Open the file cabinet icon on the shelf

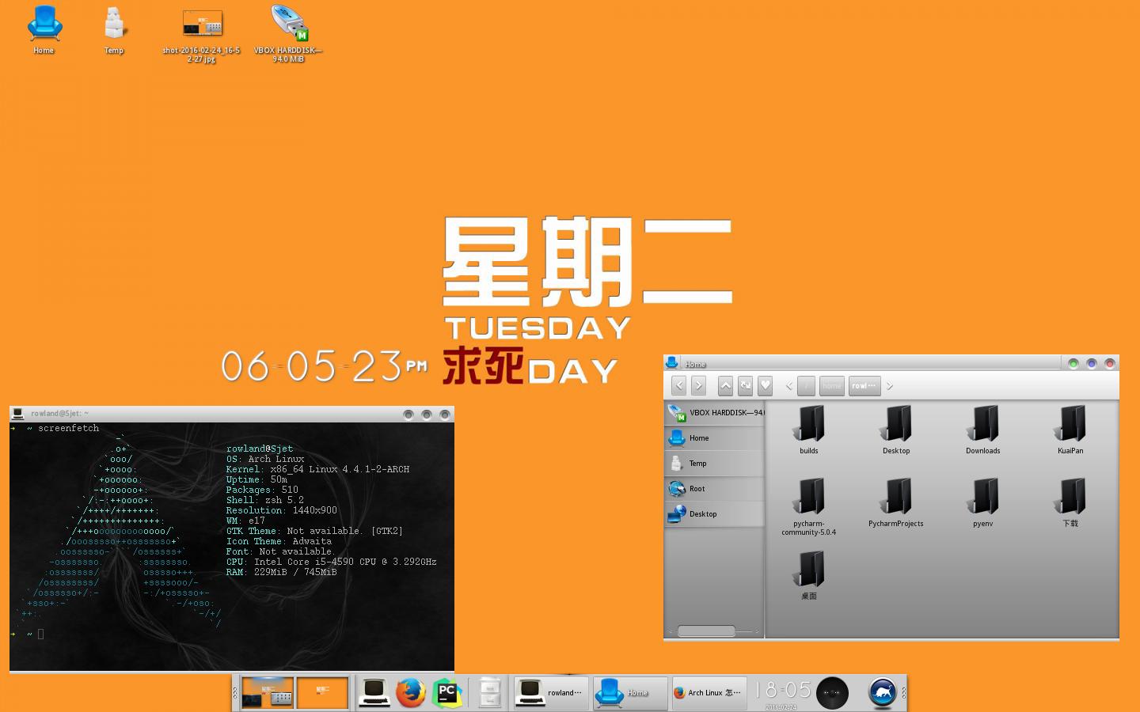click(490, 693)
